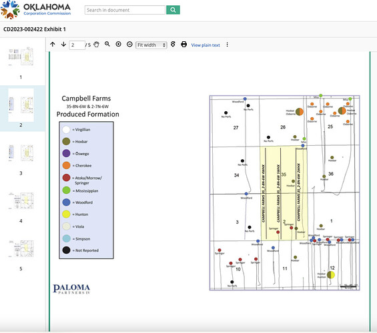Click the orange Cherokee legend swatch

66,165
